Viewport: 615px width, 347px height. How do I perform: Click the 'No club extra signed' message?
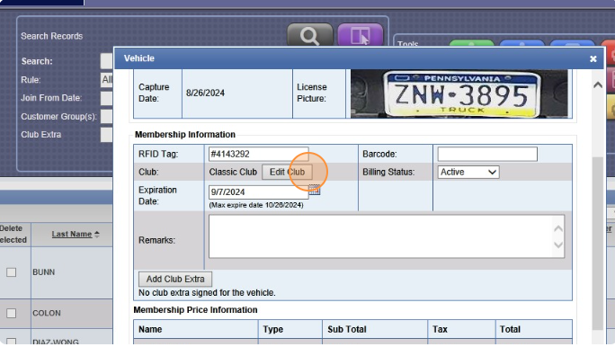tap(207, 293)
